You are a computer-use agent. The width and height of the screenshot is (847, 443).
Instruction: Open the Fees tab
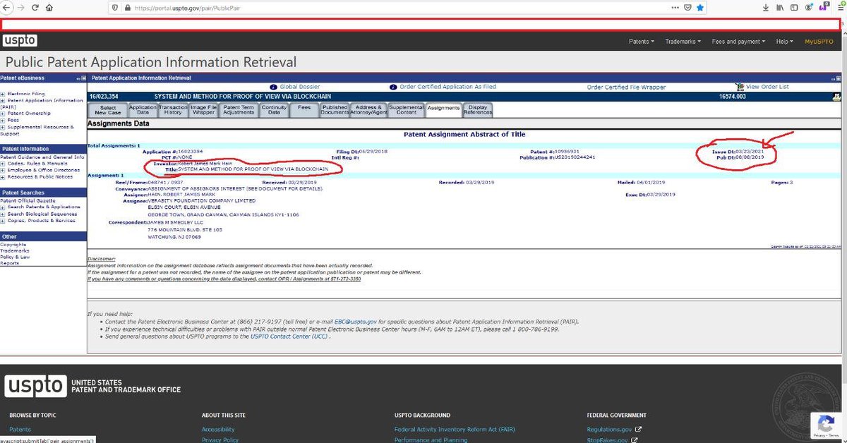[x=304, y=109]
